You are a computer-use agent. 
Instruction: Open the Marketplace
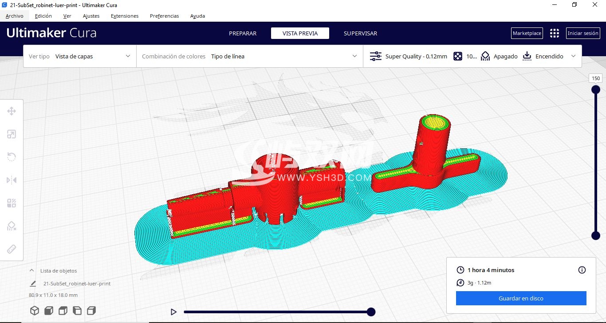(527, 33)
